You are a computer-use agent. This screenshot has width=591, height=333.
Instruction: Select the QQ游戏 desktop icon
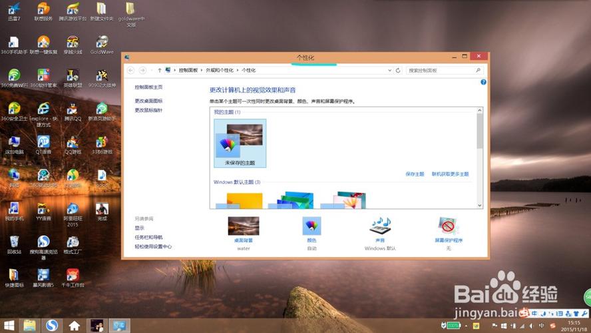tap(73, 145)
